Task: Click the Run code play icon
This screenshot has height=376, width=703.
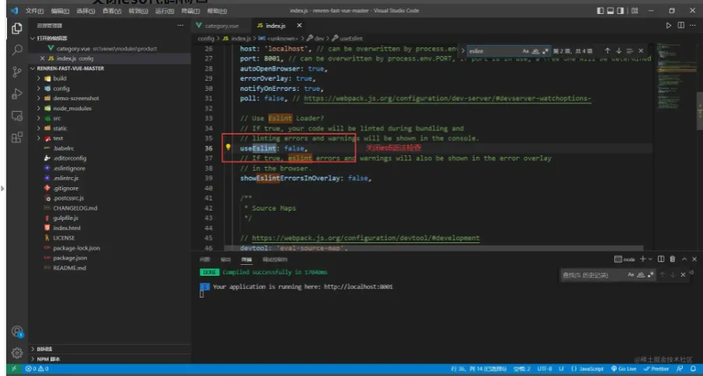Action: [669, 26]
